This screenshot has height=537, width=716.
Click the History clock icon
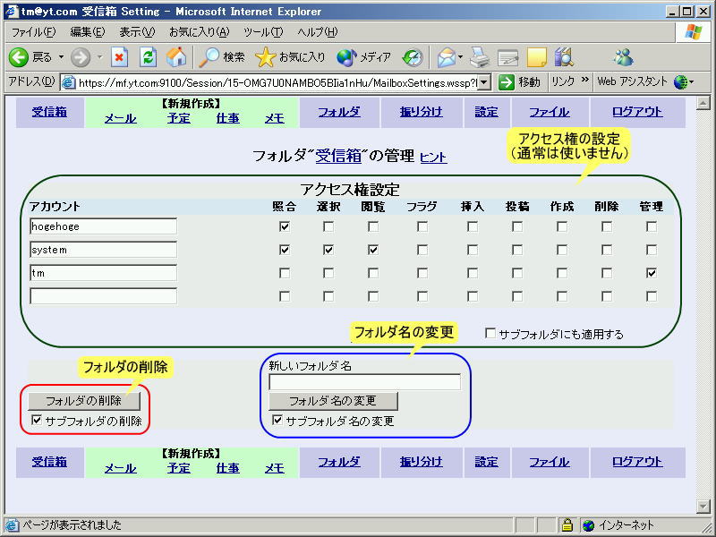(413, 57)
